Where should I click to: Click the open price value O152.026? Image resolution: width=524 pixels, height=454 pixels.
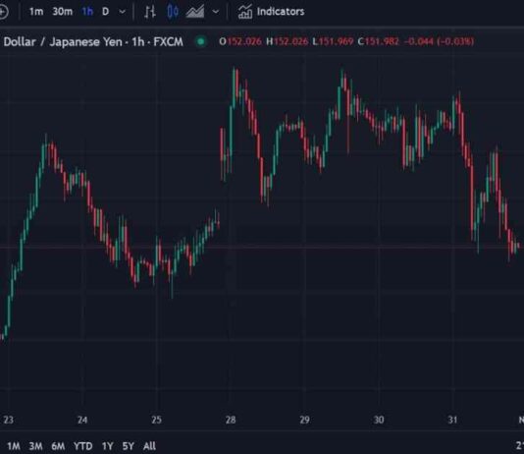(x=240, y=42)
